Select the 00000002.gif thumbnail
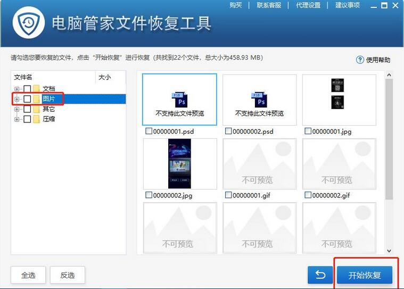The width and height of the screenshot is (404, 289). point(339,164)
